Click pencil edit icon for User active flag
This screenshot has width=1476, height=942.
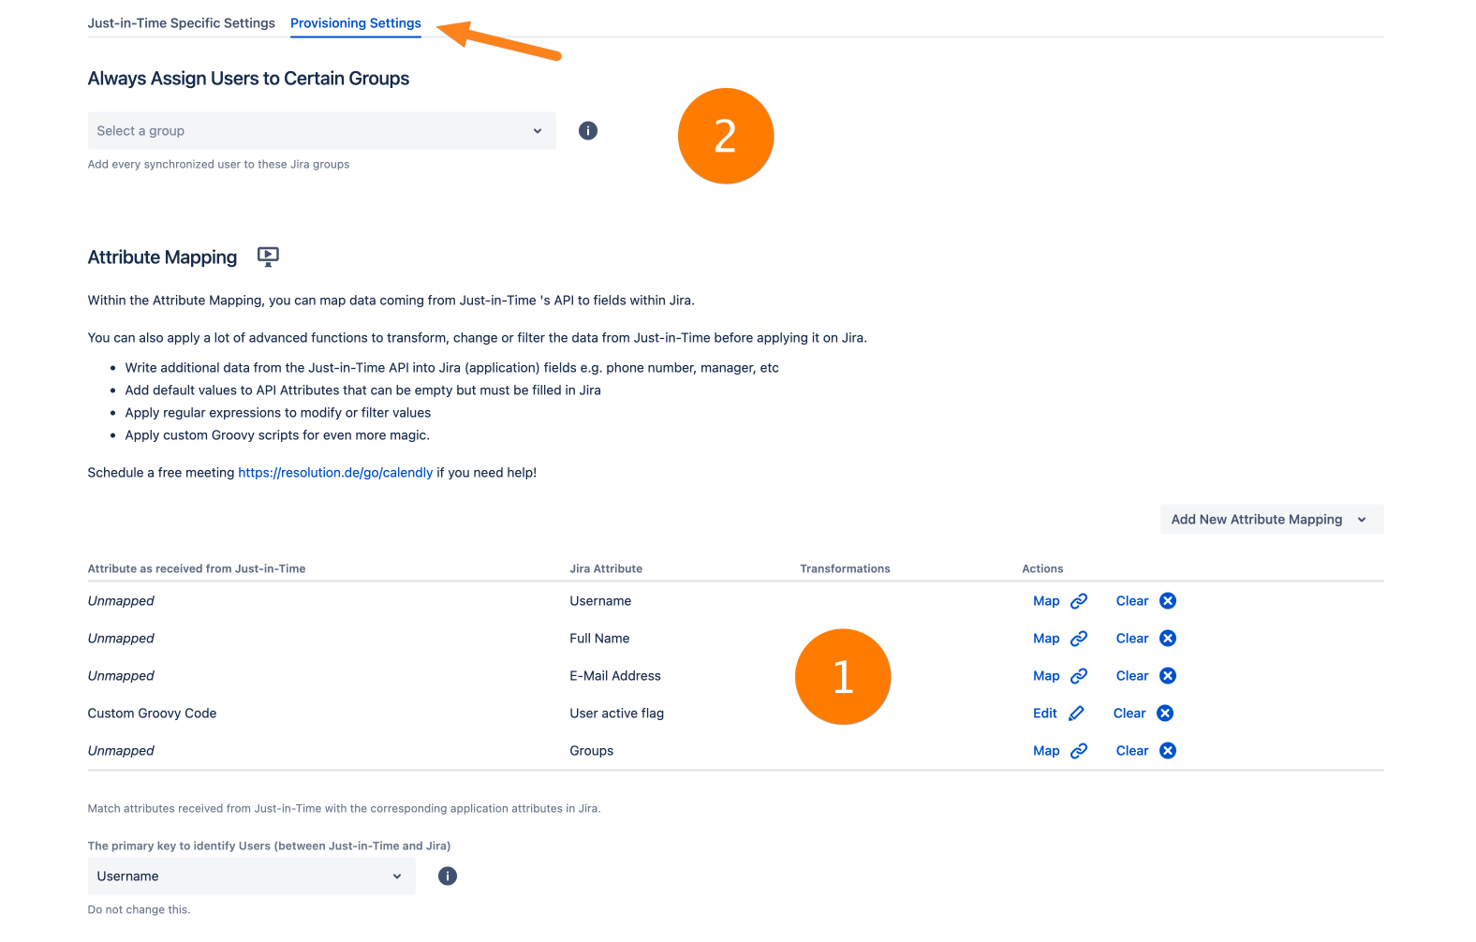[x=1076, y=714]
